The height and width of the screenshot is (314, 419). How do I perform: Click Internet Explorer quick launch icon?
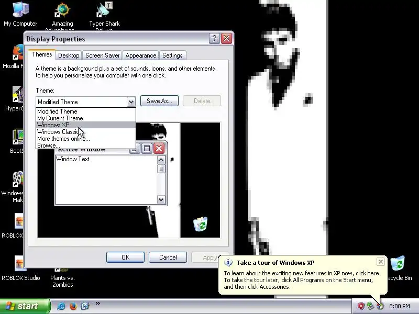pyautogui.click(x=61, y=306)
